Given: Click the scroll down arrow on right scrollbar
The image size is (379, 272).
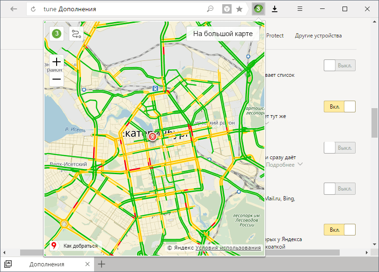Looking at the screenshot, I should coord(375,244).
